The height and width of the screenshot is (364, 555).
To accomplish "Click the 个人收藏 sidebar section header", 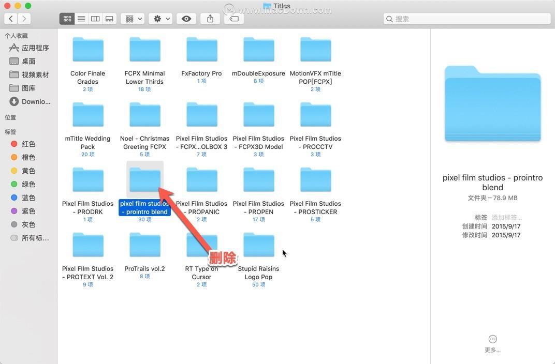I will click(16, 36).
